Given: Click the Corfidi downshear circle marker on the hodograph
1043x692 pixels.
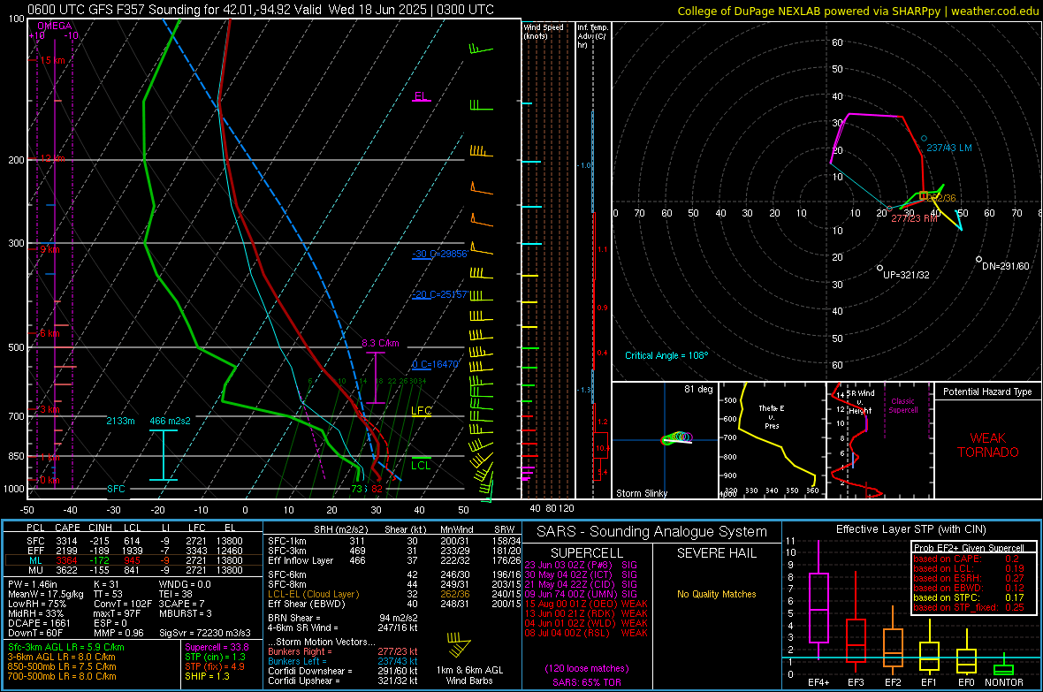Looking at the screenshot, I should click(978, 259).
